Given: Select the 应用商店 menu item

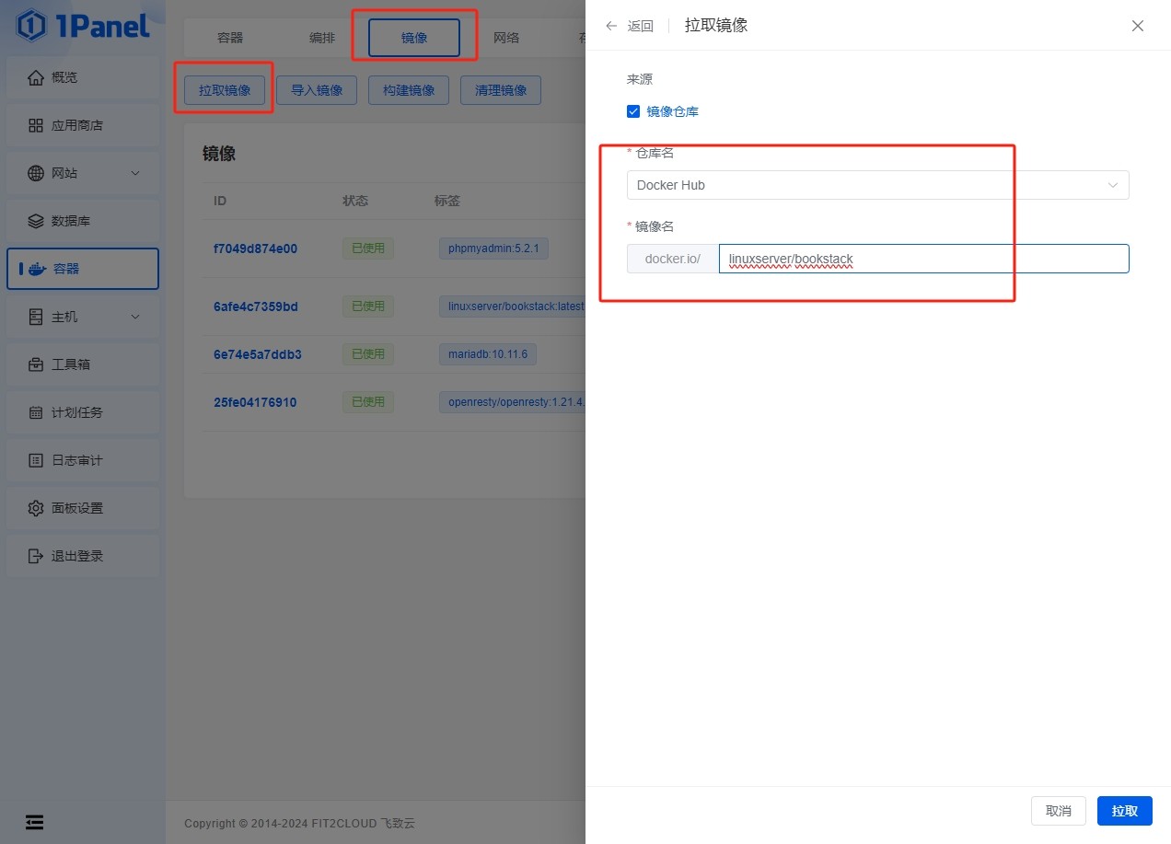Looking at the screenshot, I should coord(83,125).
